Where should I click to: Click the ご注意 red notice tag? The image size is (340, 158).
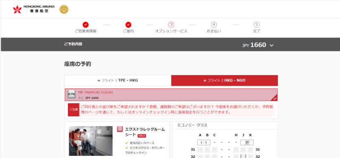pos(74,110)
